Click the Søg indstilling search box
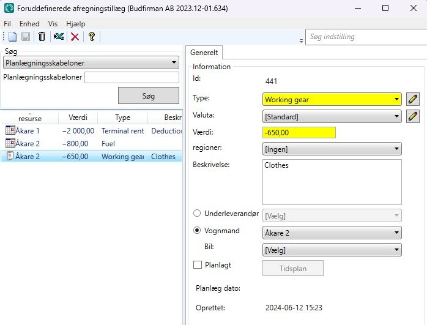The image size is (427, 325). (x=366, y=37)
